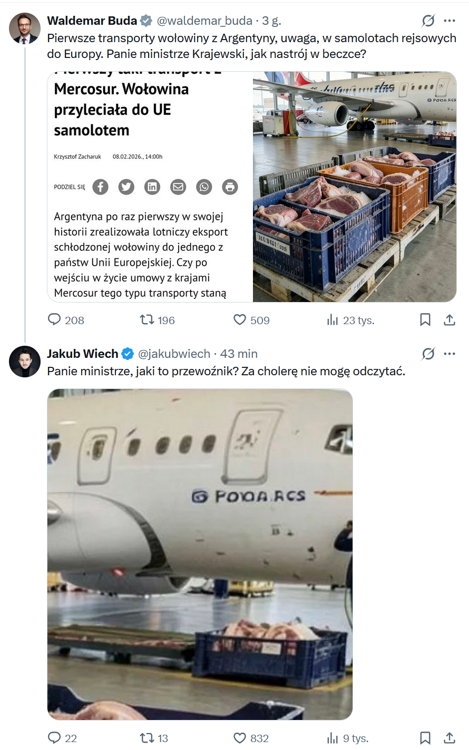Reply to Jakub Wiech's tweet

[55, 738]
